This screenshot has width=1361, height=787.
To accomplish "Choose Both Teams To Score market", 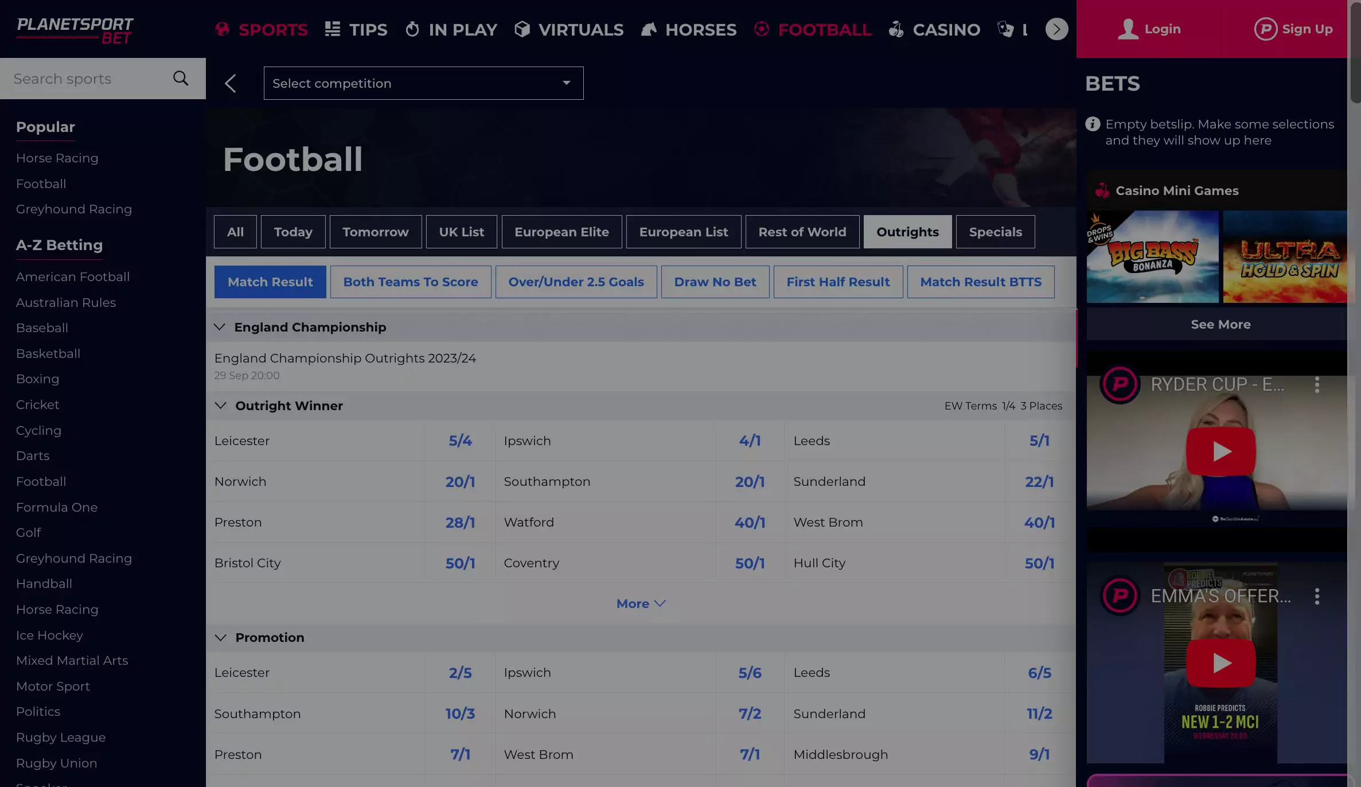I will 411,282.
